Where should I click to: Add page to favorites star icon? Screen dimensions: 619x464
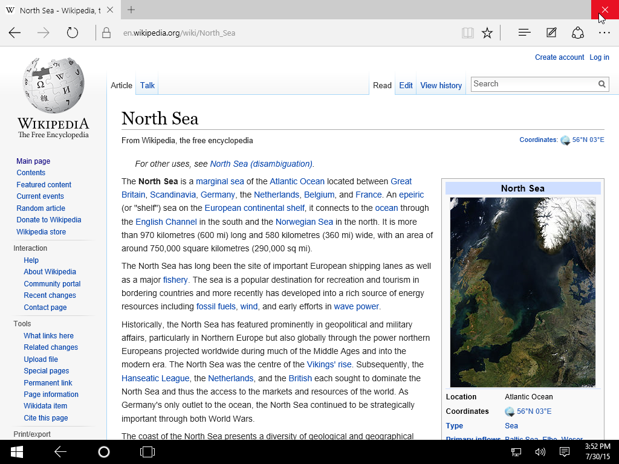click(x=487, y=33)
